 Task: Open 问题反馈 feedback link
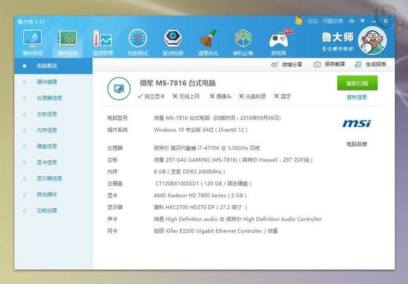tap(333, 21)
